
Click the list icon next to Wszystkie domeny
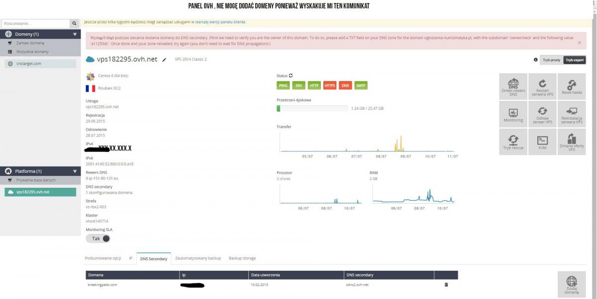click(10, 52)
